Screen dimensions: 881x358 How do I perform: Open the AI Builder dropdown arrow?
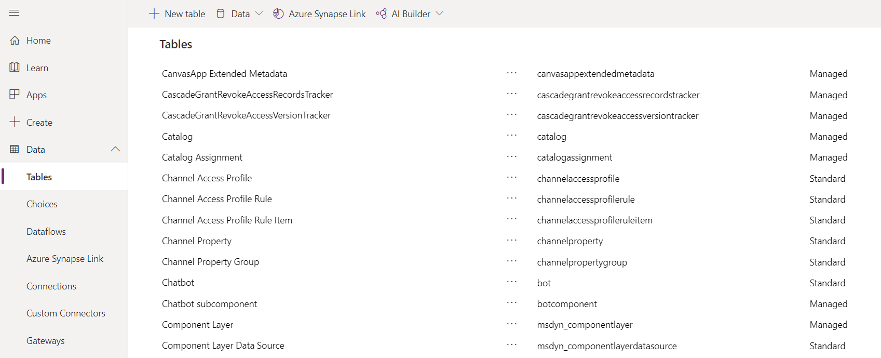point(439,14)
